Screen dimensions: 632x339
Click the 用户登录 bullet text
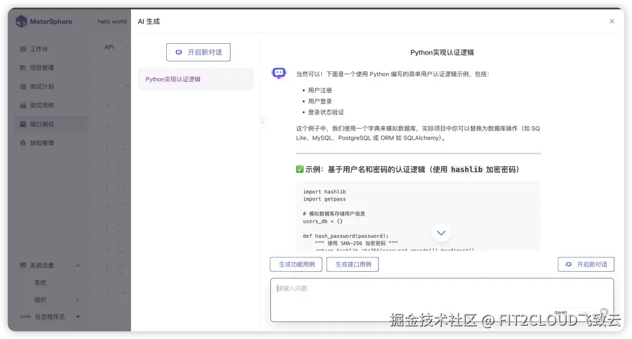pyautogui.click(x=320, y=102)
